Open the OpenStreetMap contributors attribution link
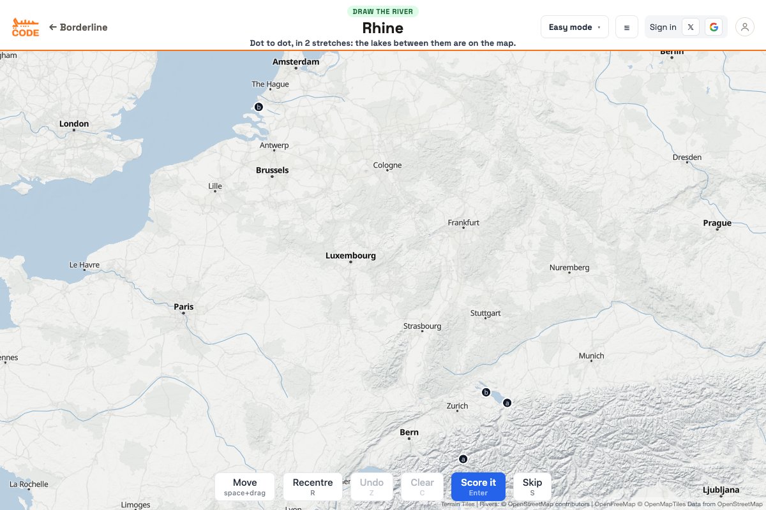 pos(549,504)
